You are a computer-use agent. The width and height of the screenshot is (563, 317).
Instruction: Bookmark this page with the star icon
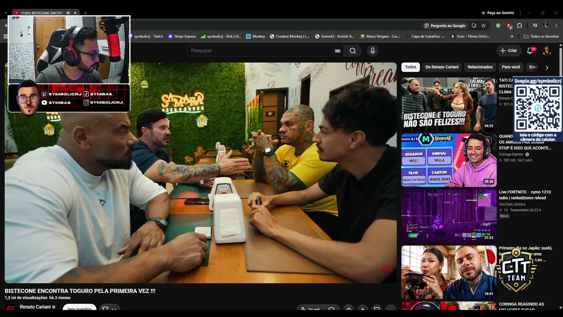click(483, 26)
